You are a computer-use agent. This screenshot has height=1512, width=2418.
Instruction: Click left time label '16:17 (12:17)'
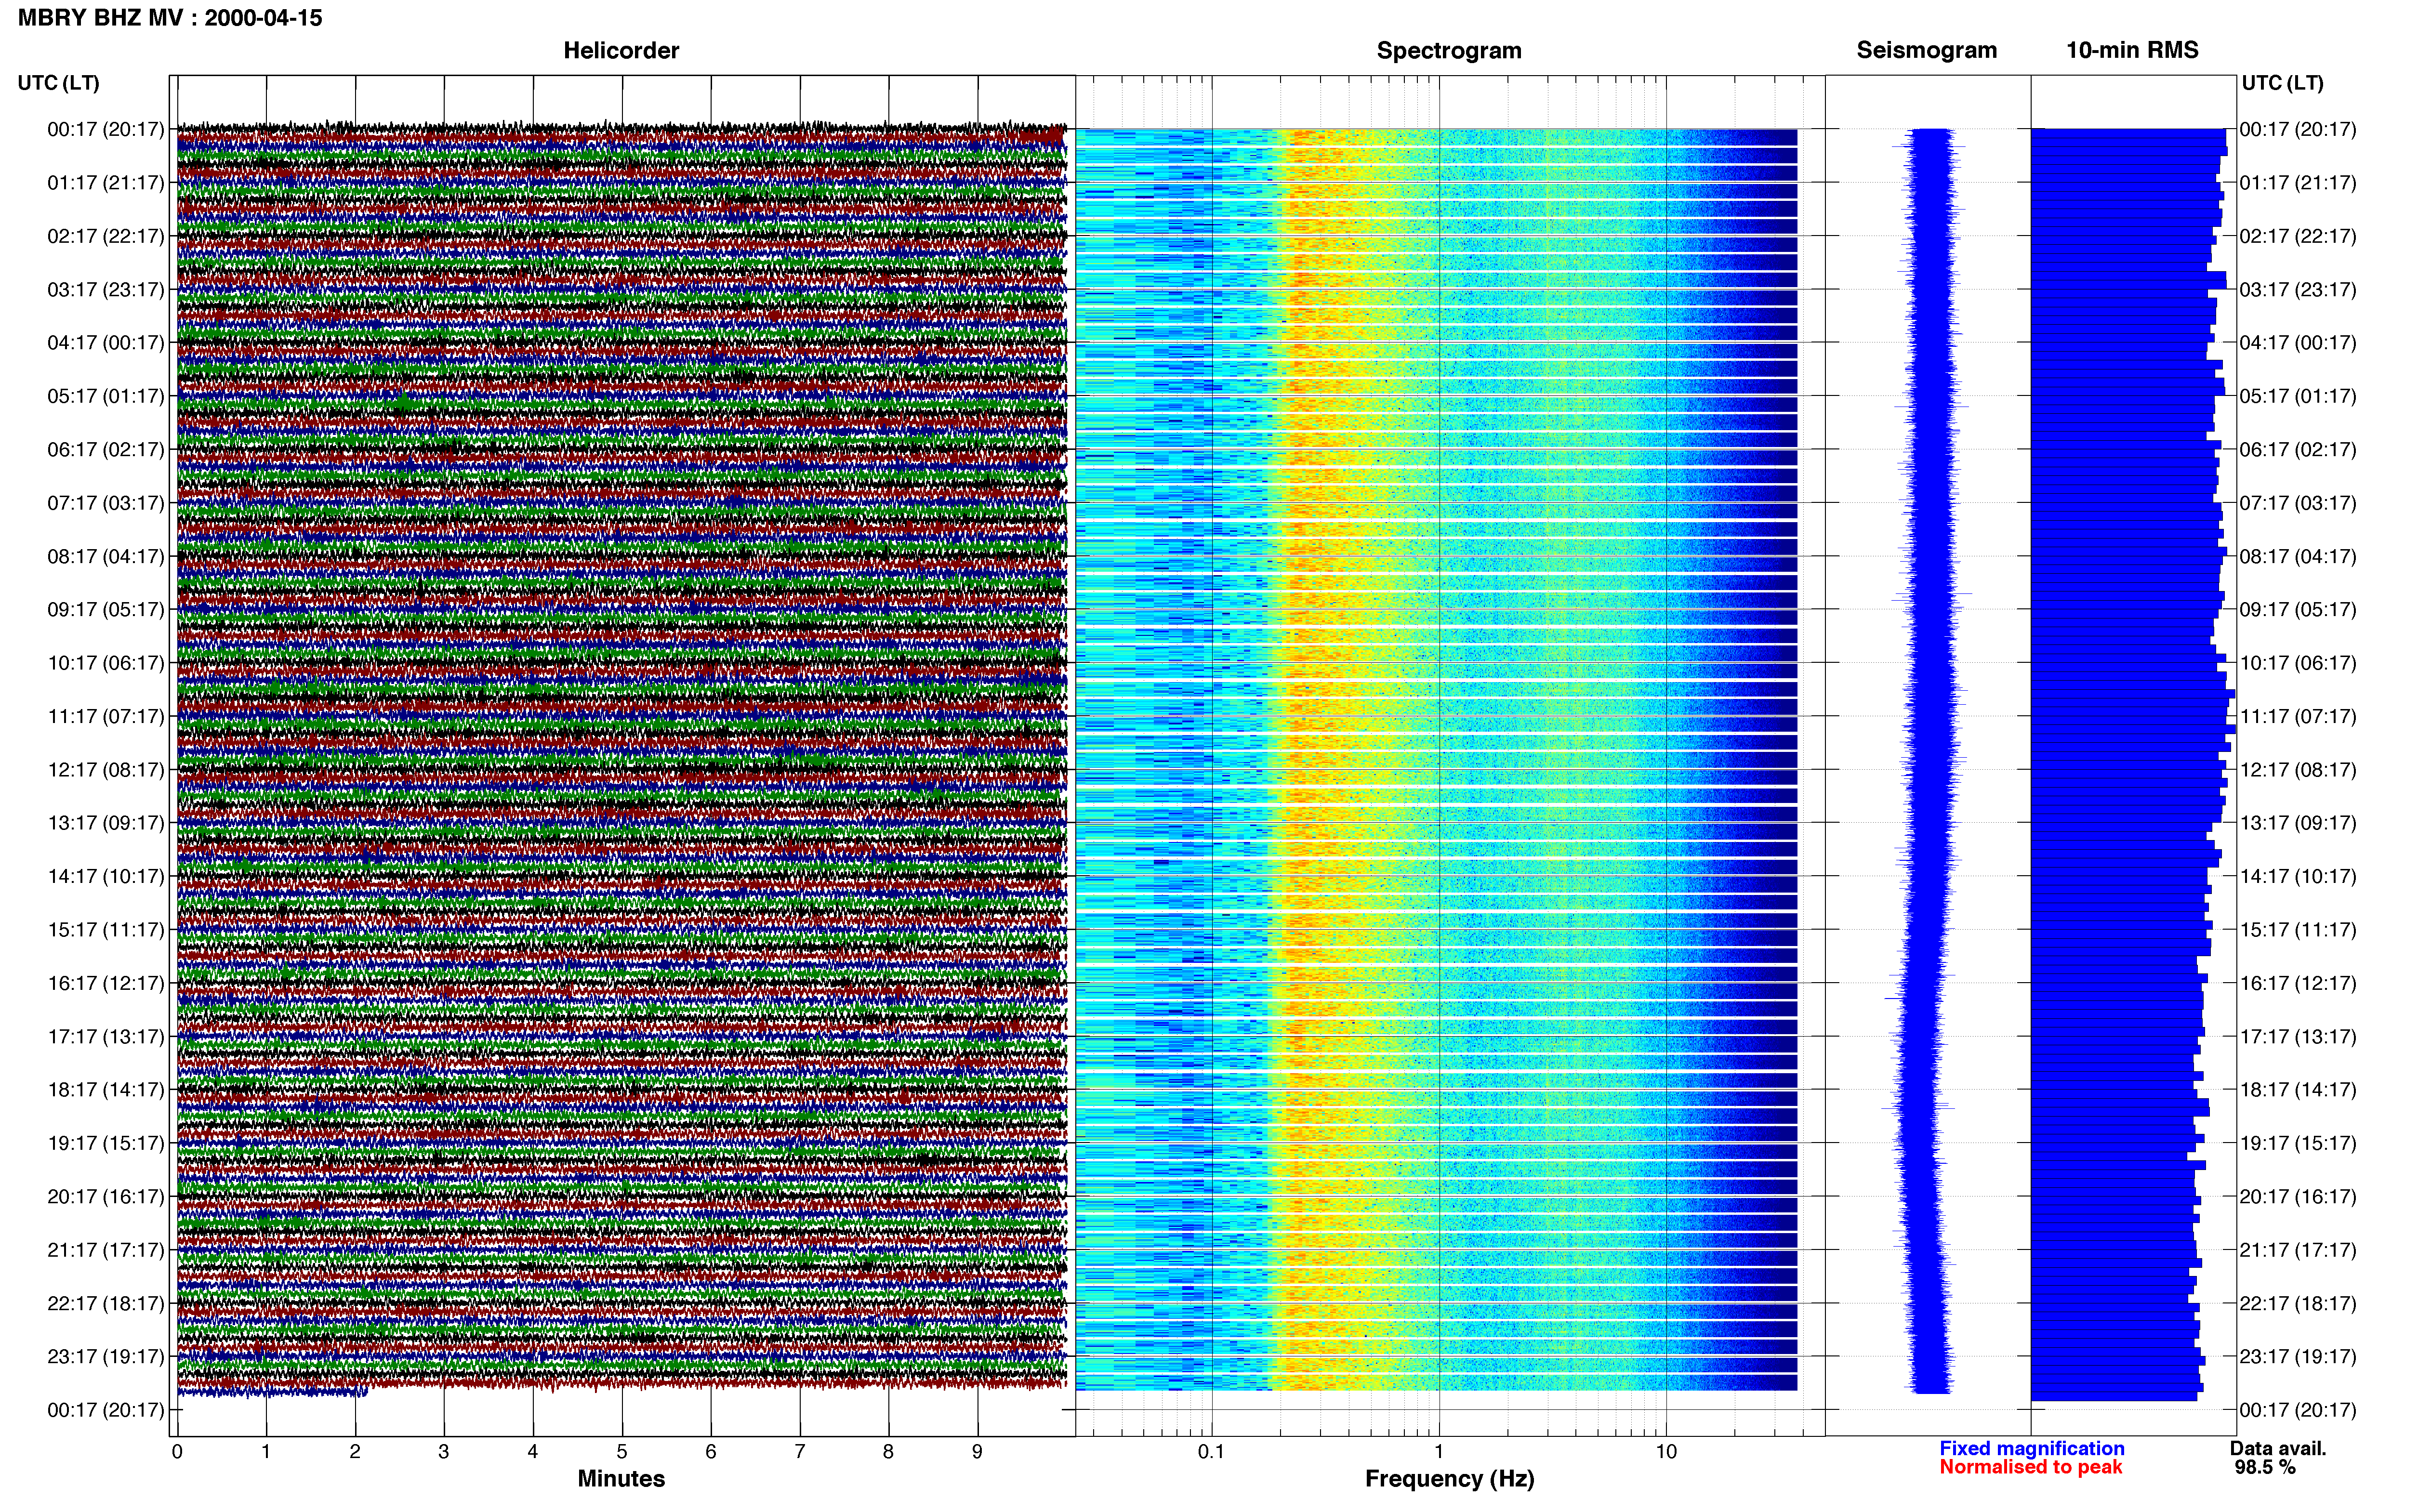click(106, 983)
